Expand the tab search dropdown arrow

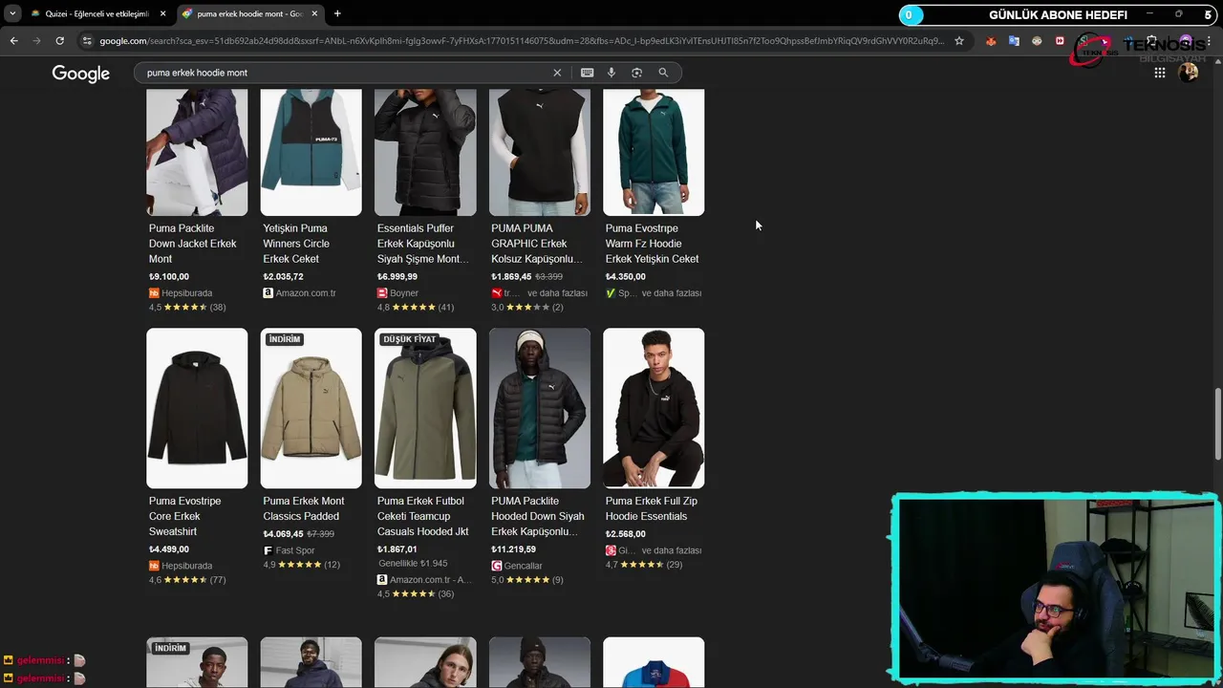pyautogui.click(x=12, y=13)
